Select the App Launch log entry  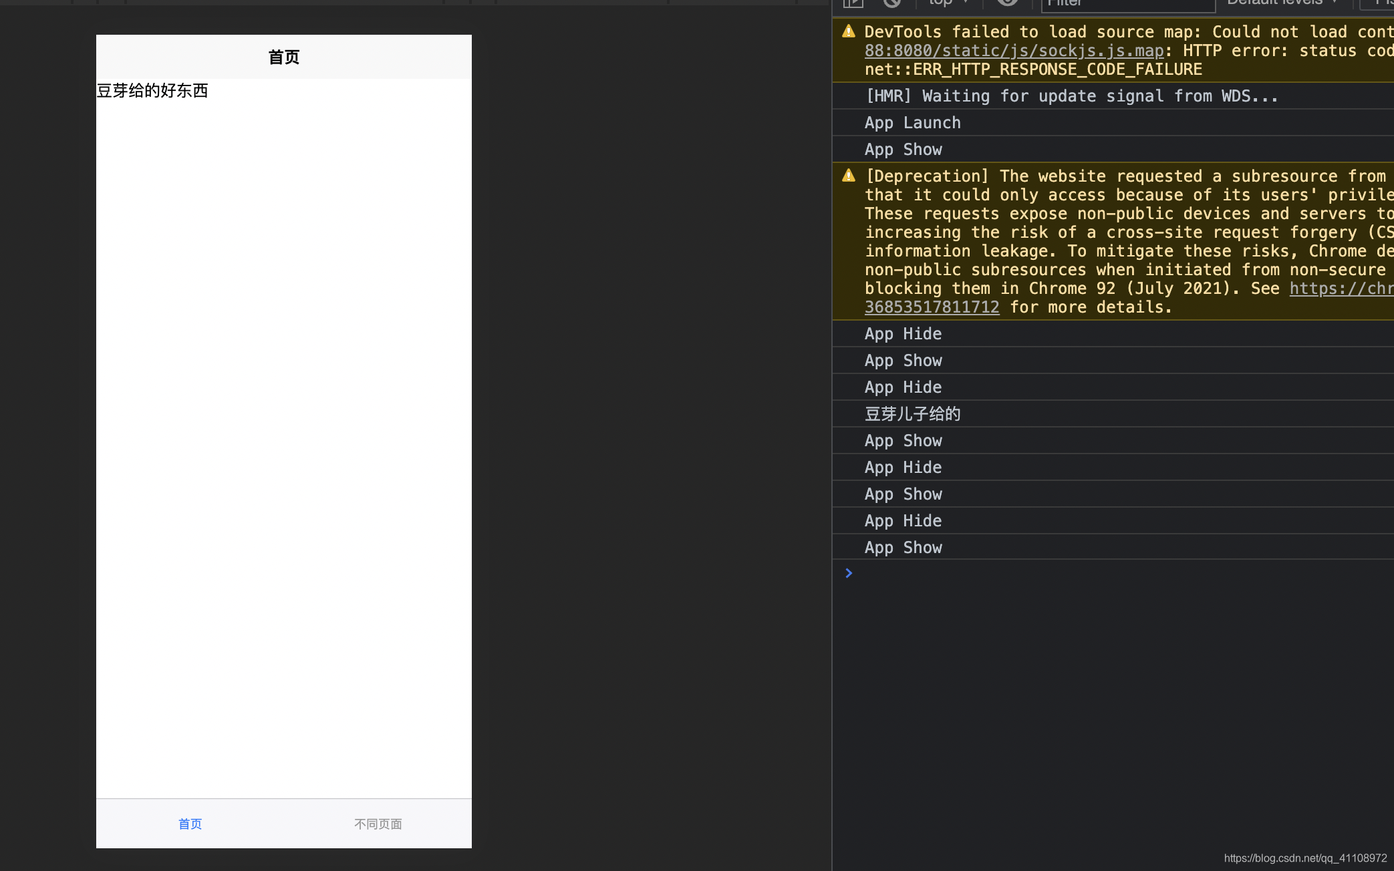[x=1113, y=123]
